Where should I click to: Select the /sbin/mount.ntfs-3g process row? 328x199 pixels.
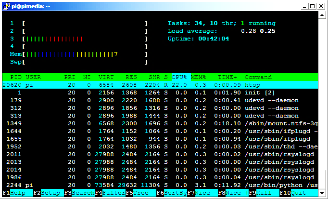160,123
